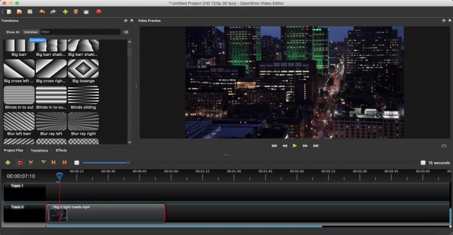This screenshot has width=453, height=235.
Task: Select the Razor scissors tool
Action: coord(31,162)
